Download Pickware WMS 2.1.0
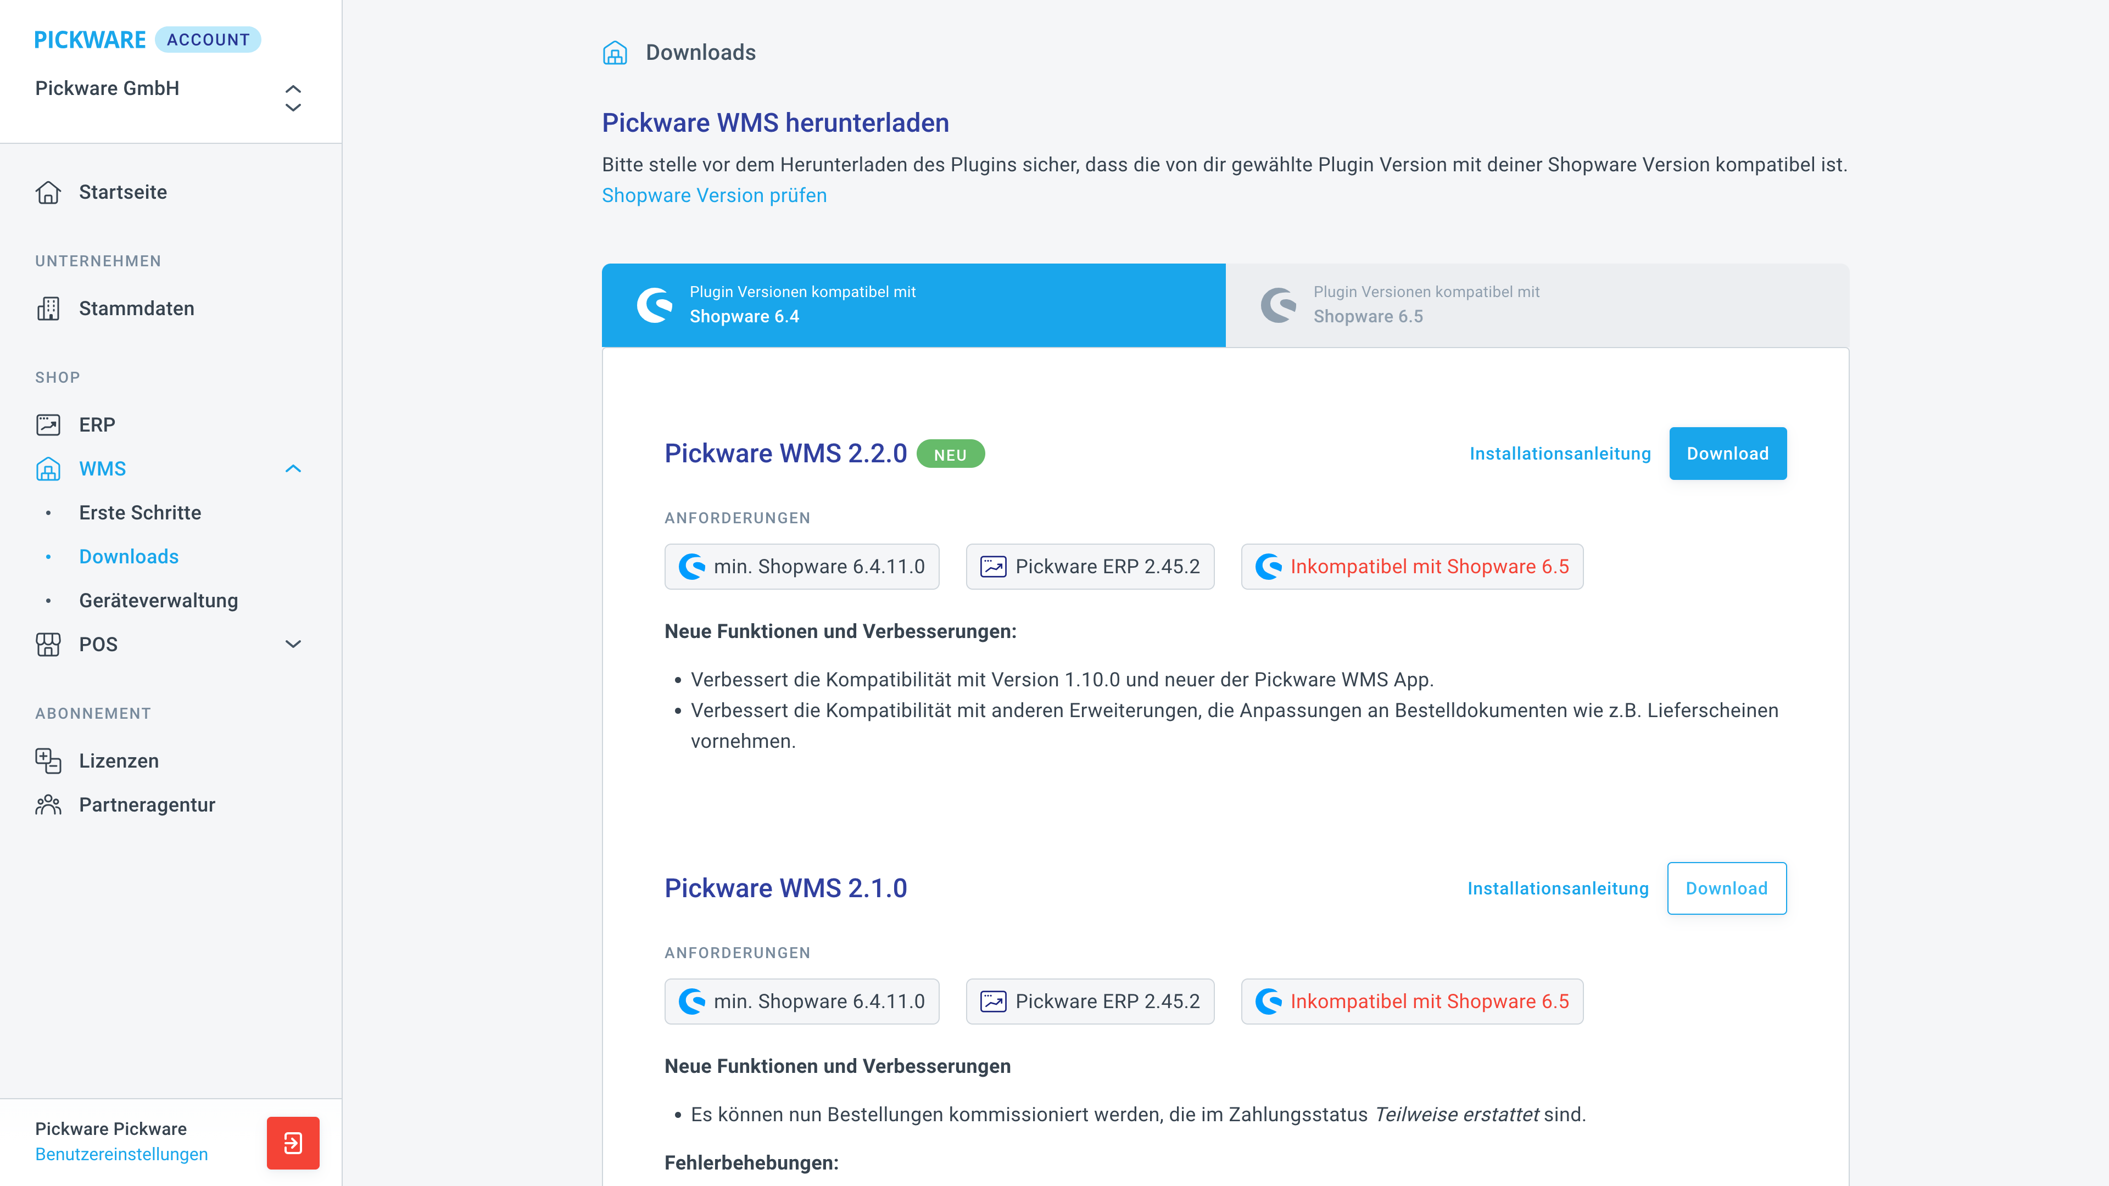 (x=1727, y=888)
